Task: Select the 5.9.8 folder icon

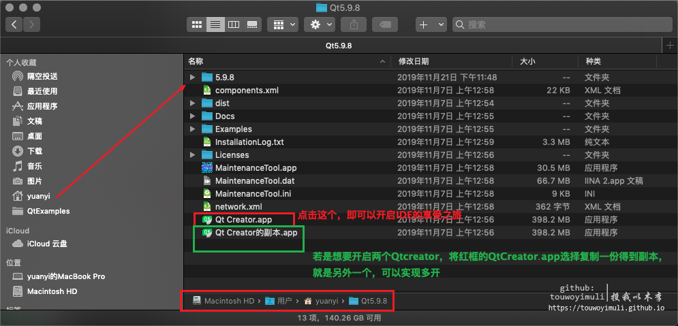Action: tap(207, 78)
